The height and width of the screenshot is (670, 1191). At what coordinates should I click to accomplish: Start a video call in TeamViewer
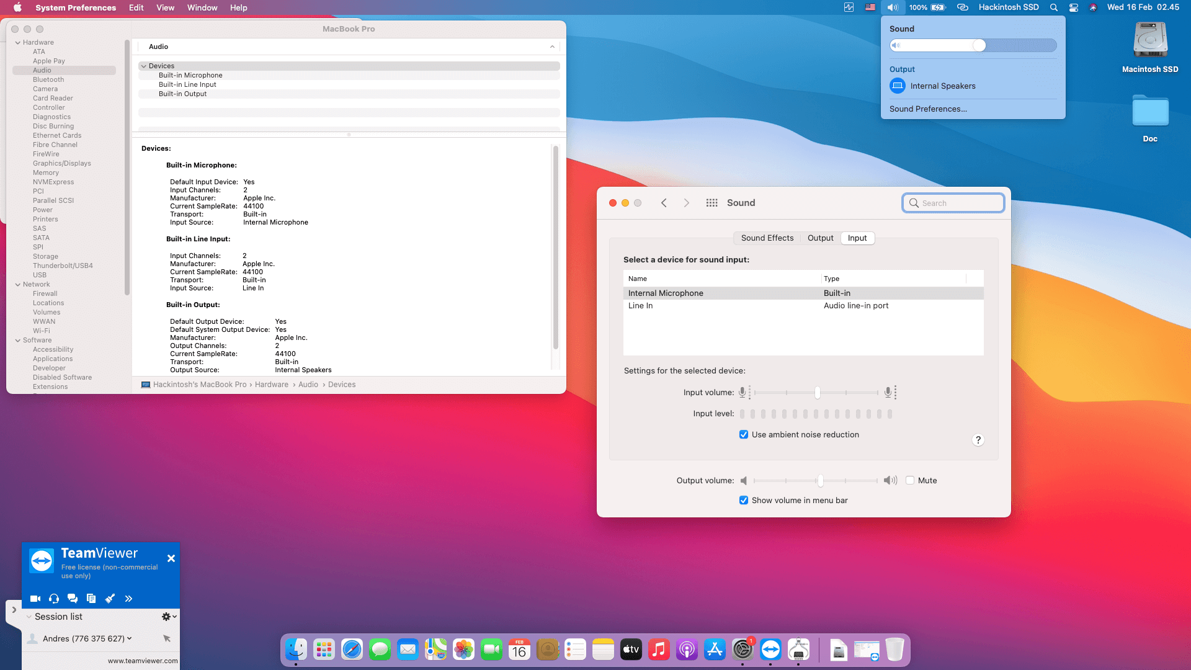coord(35,598)
